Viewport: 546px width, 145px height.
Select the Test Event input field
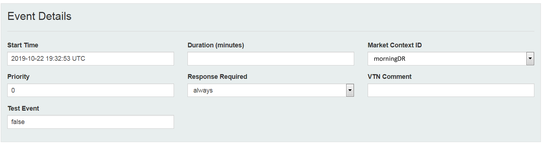tap(90, 122)
